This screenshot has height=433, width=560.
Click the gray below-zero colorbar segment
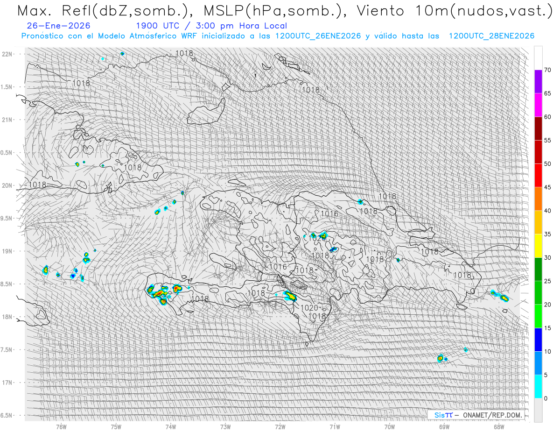coord(538,410)
